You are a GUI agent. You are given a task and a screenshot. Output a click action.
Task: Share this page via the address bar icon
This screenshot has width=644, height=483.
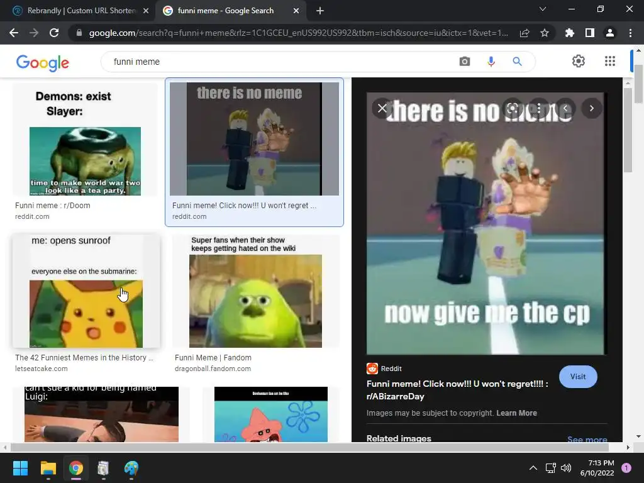point(525,33)
